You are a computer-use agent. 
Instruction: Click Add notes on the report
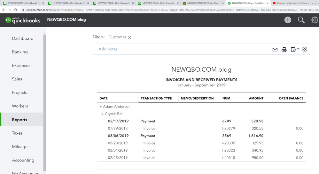pos(108,49)
